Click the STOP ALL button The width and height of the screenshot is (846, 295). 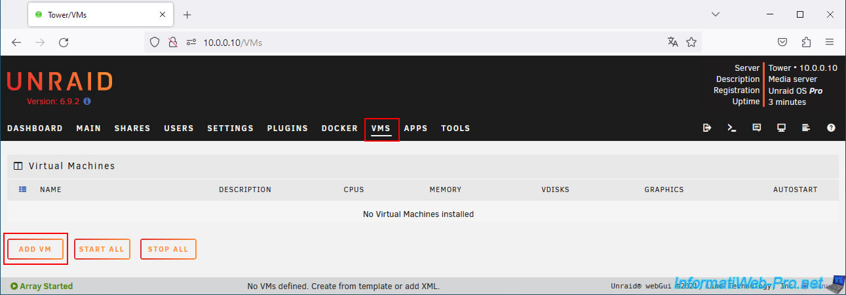pos(168,249)
